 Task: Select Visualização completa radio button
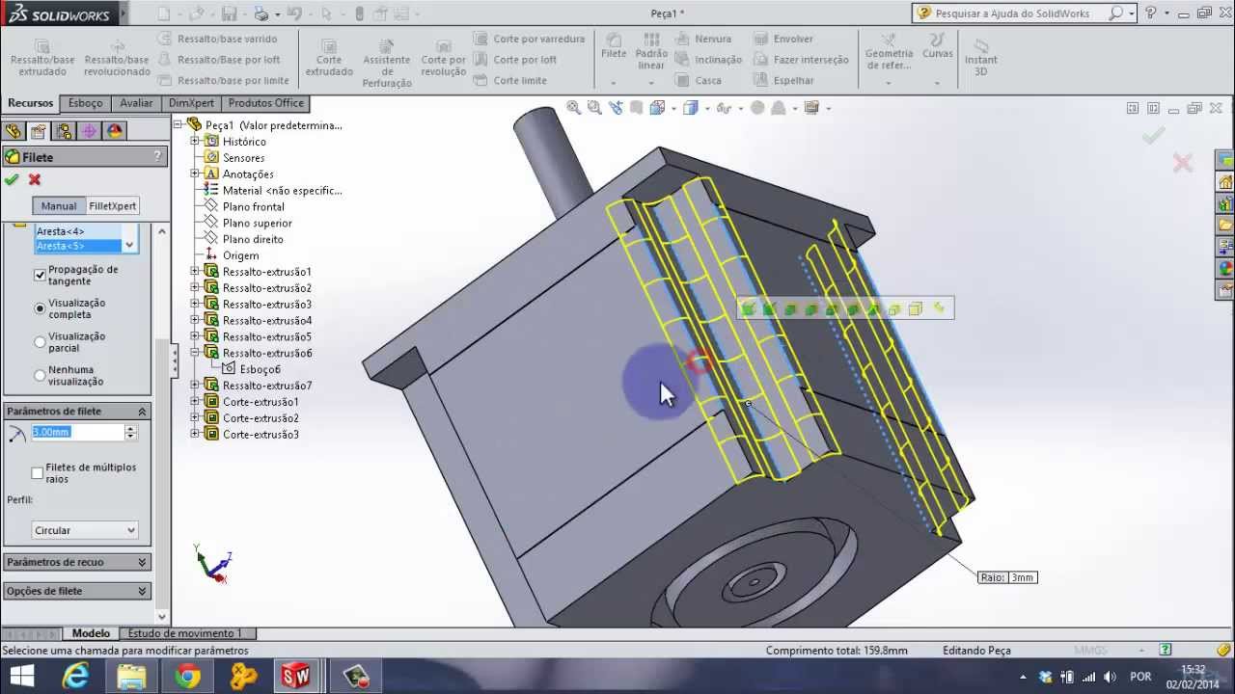coord(40,308)
